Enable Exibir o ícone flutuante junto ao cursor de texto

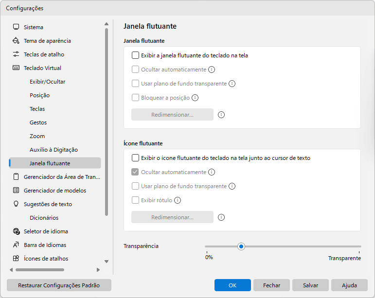pos(135,158)
